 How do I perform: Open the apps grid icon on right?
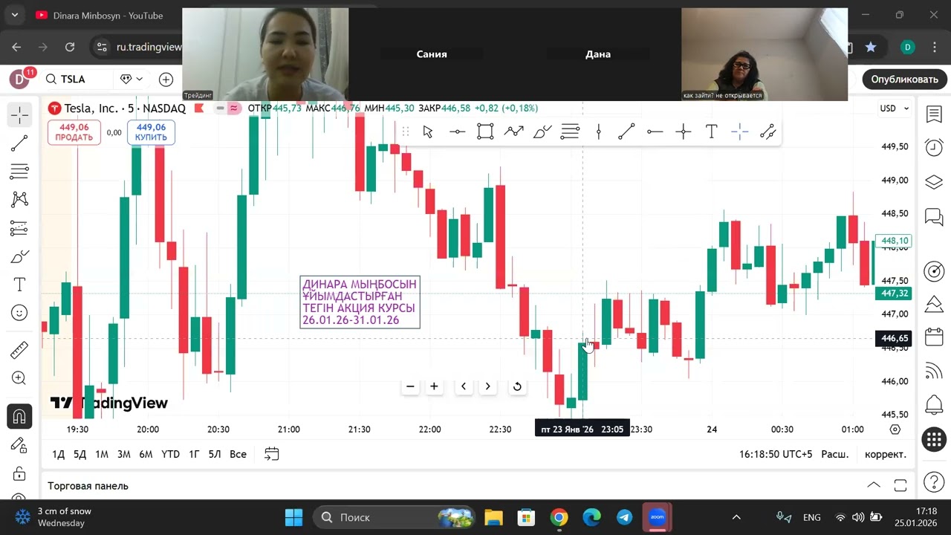coord(934,439)
